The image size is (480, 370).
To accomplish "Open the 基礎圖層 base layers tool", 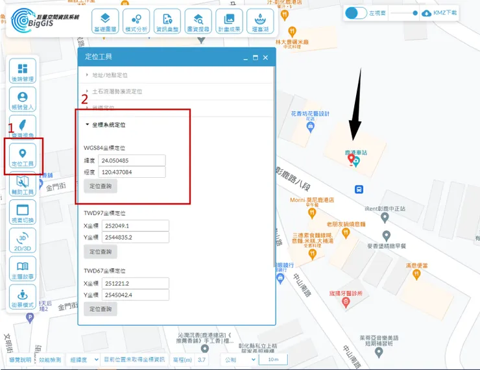I will 105,21.
